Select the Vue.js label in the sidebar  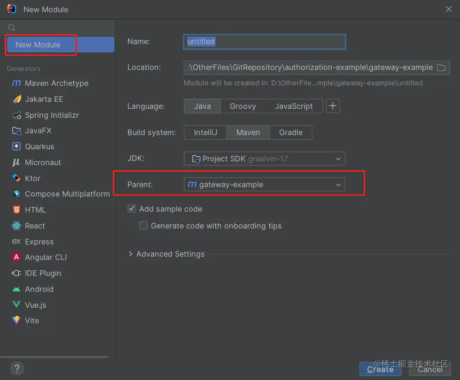point(36,305)
